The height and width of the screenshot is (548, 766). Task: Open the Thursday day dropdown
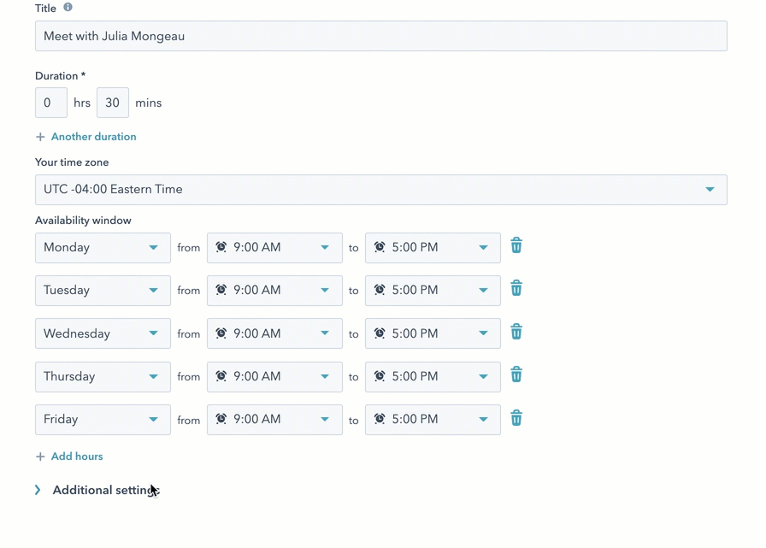tap(103, 376)
